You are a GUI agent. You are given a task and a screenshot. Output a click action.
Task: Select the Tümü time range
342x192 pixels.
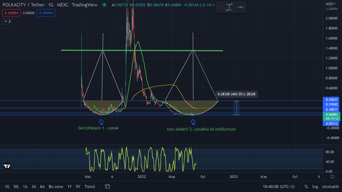[x=90, y=187]
